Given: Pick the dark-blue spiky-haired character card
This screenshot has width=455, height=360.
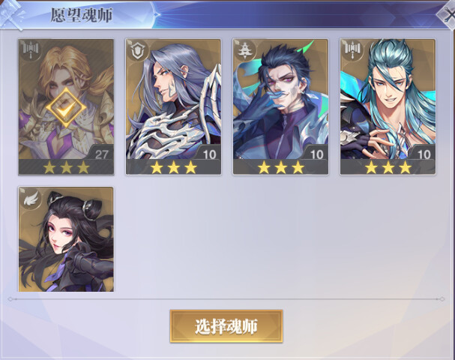Looking at the screenshot, I should (280, 107).
